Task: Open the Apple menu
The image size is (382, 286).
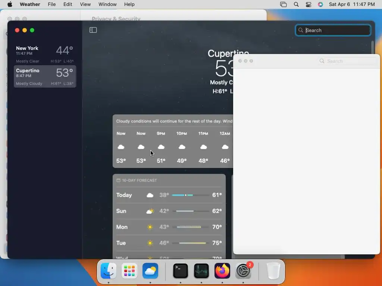Action: click(x=10, y=4)
